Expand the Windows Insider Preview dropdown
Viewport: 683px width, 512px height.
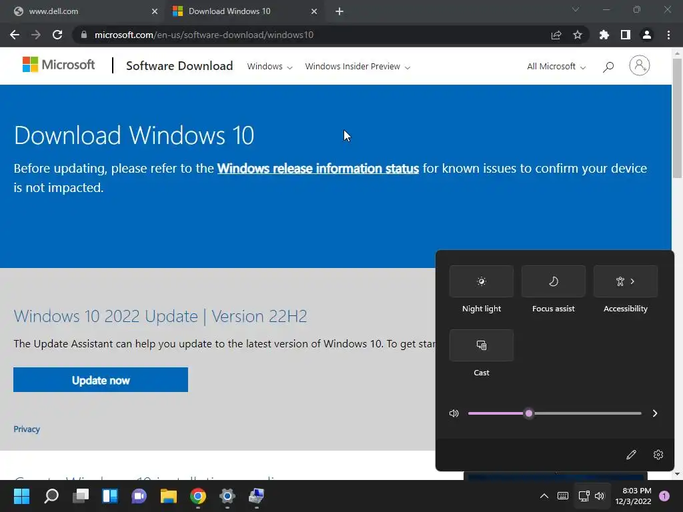point(358,67)
